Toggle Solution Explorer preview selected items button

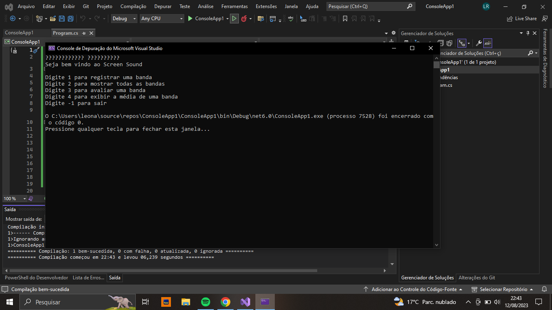[488, 43]
